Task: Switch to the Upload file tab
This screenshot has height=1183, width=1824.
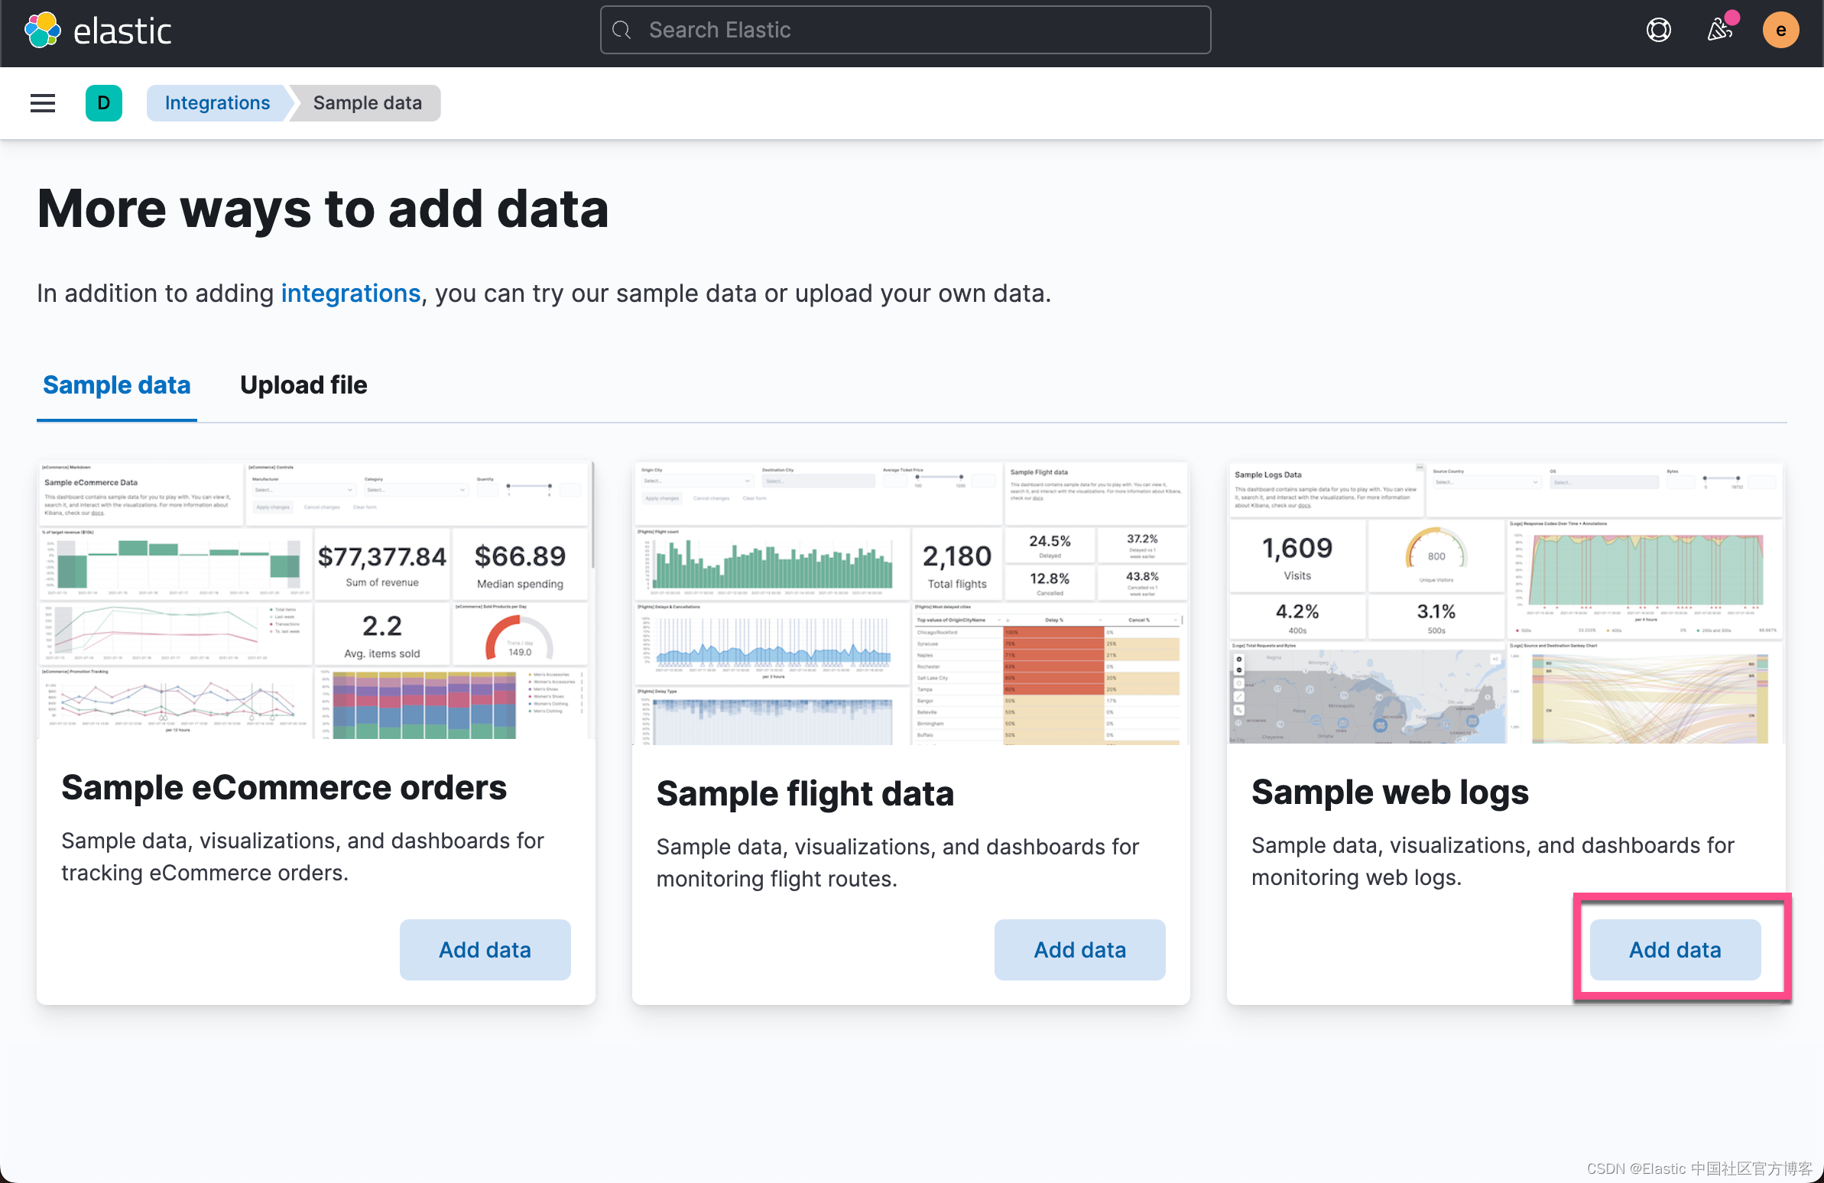Action: click(303, 384)
